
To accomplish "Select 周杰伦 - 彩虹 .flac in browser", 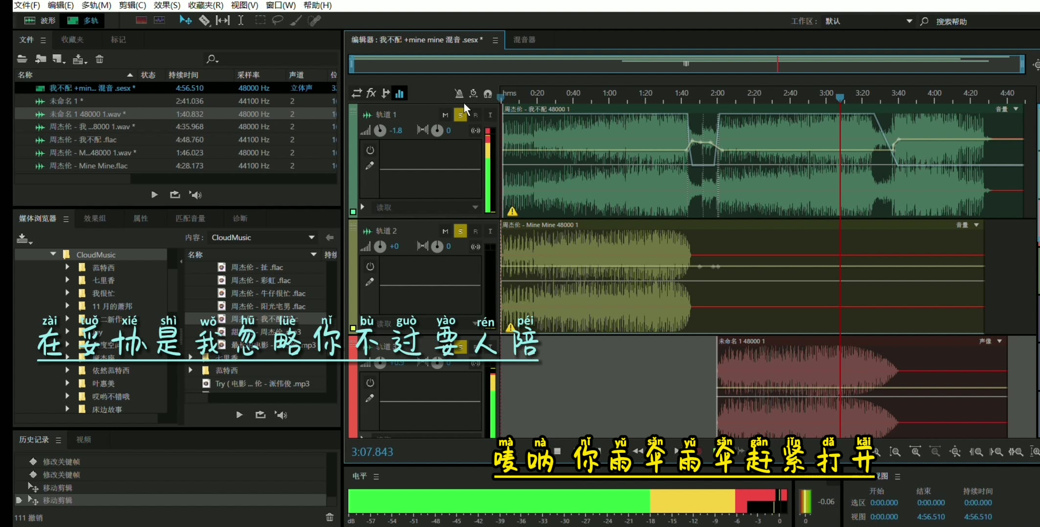I will click(260, 280).
